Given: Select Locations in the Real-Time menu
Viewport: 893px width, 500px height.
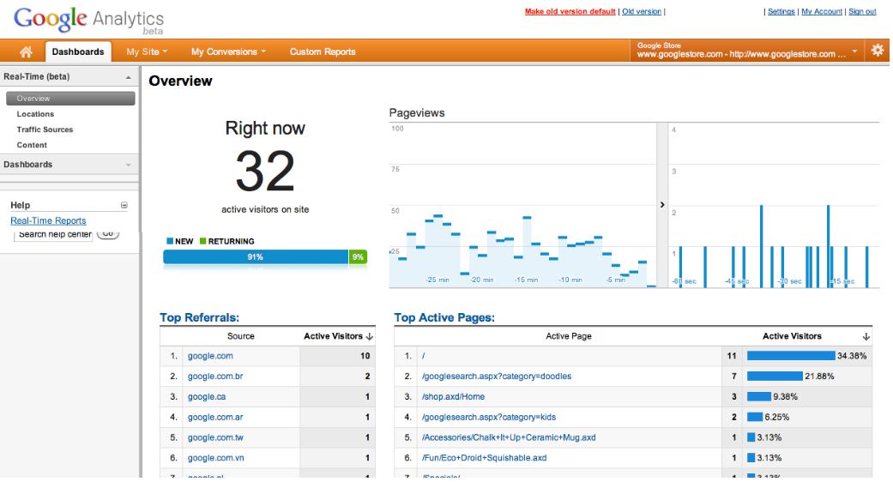Looking at the screenshot, I should (x=35, y=114).
